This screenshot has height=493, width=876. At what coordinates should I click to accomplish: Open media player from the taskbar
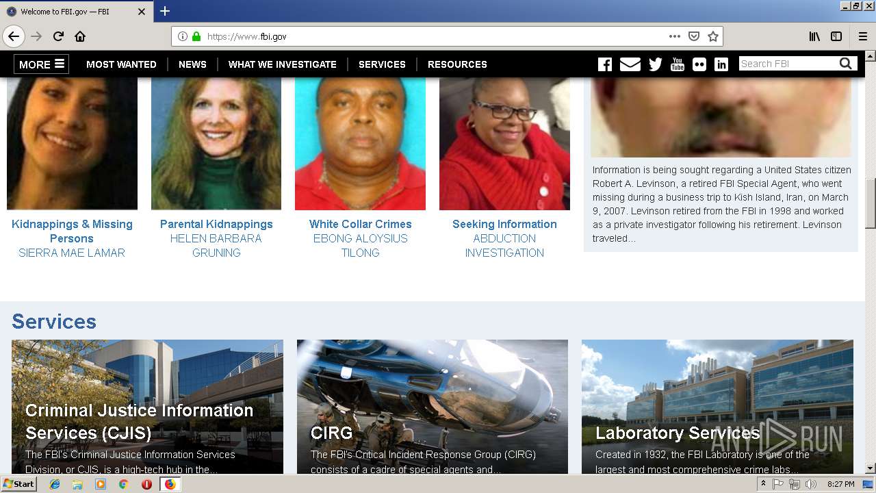101,484
